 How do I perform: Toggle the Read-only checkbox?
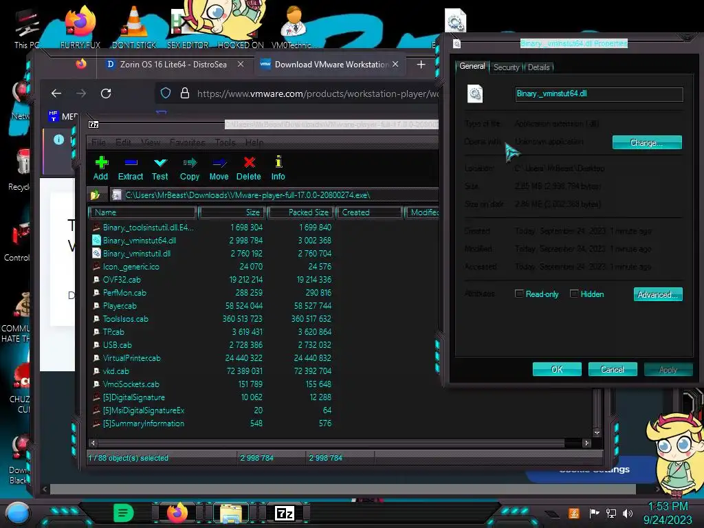coord(519,294)
